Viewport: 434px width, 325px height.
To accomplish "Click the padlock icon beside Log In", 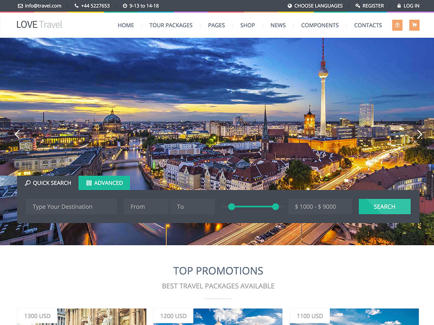I will (x=399, y=6).
